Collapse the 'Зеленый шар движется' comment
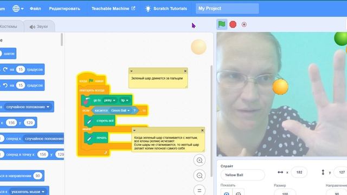Screen dimensions: 347x195 coord(131,71)
